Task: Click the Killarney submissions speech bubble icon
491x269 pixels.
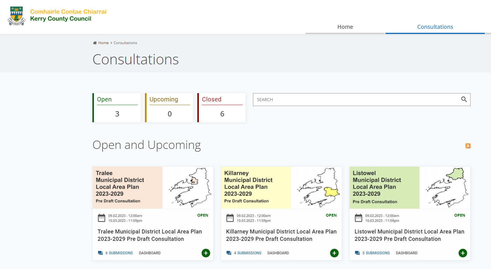Action: point(229,253)
